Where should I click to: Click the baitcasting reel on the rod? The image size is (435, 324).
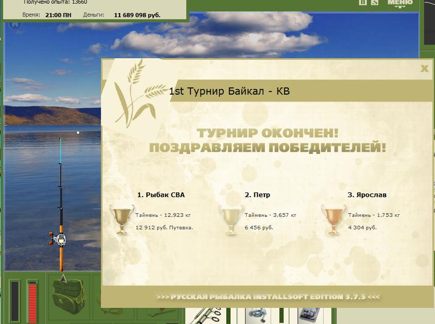(x=58, y=239)
